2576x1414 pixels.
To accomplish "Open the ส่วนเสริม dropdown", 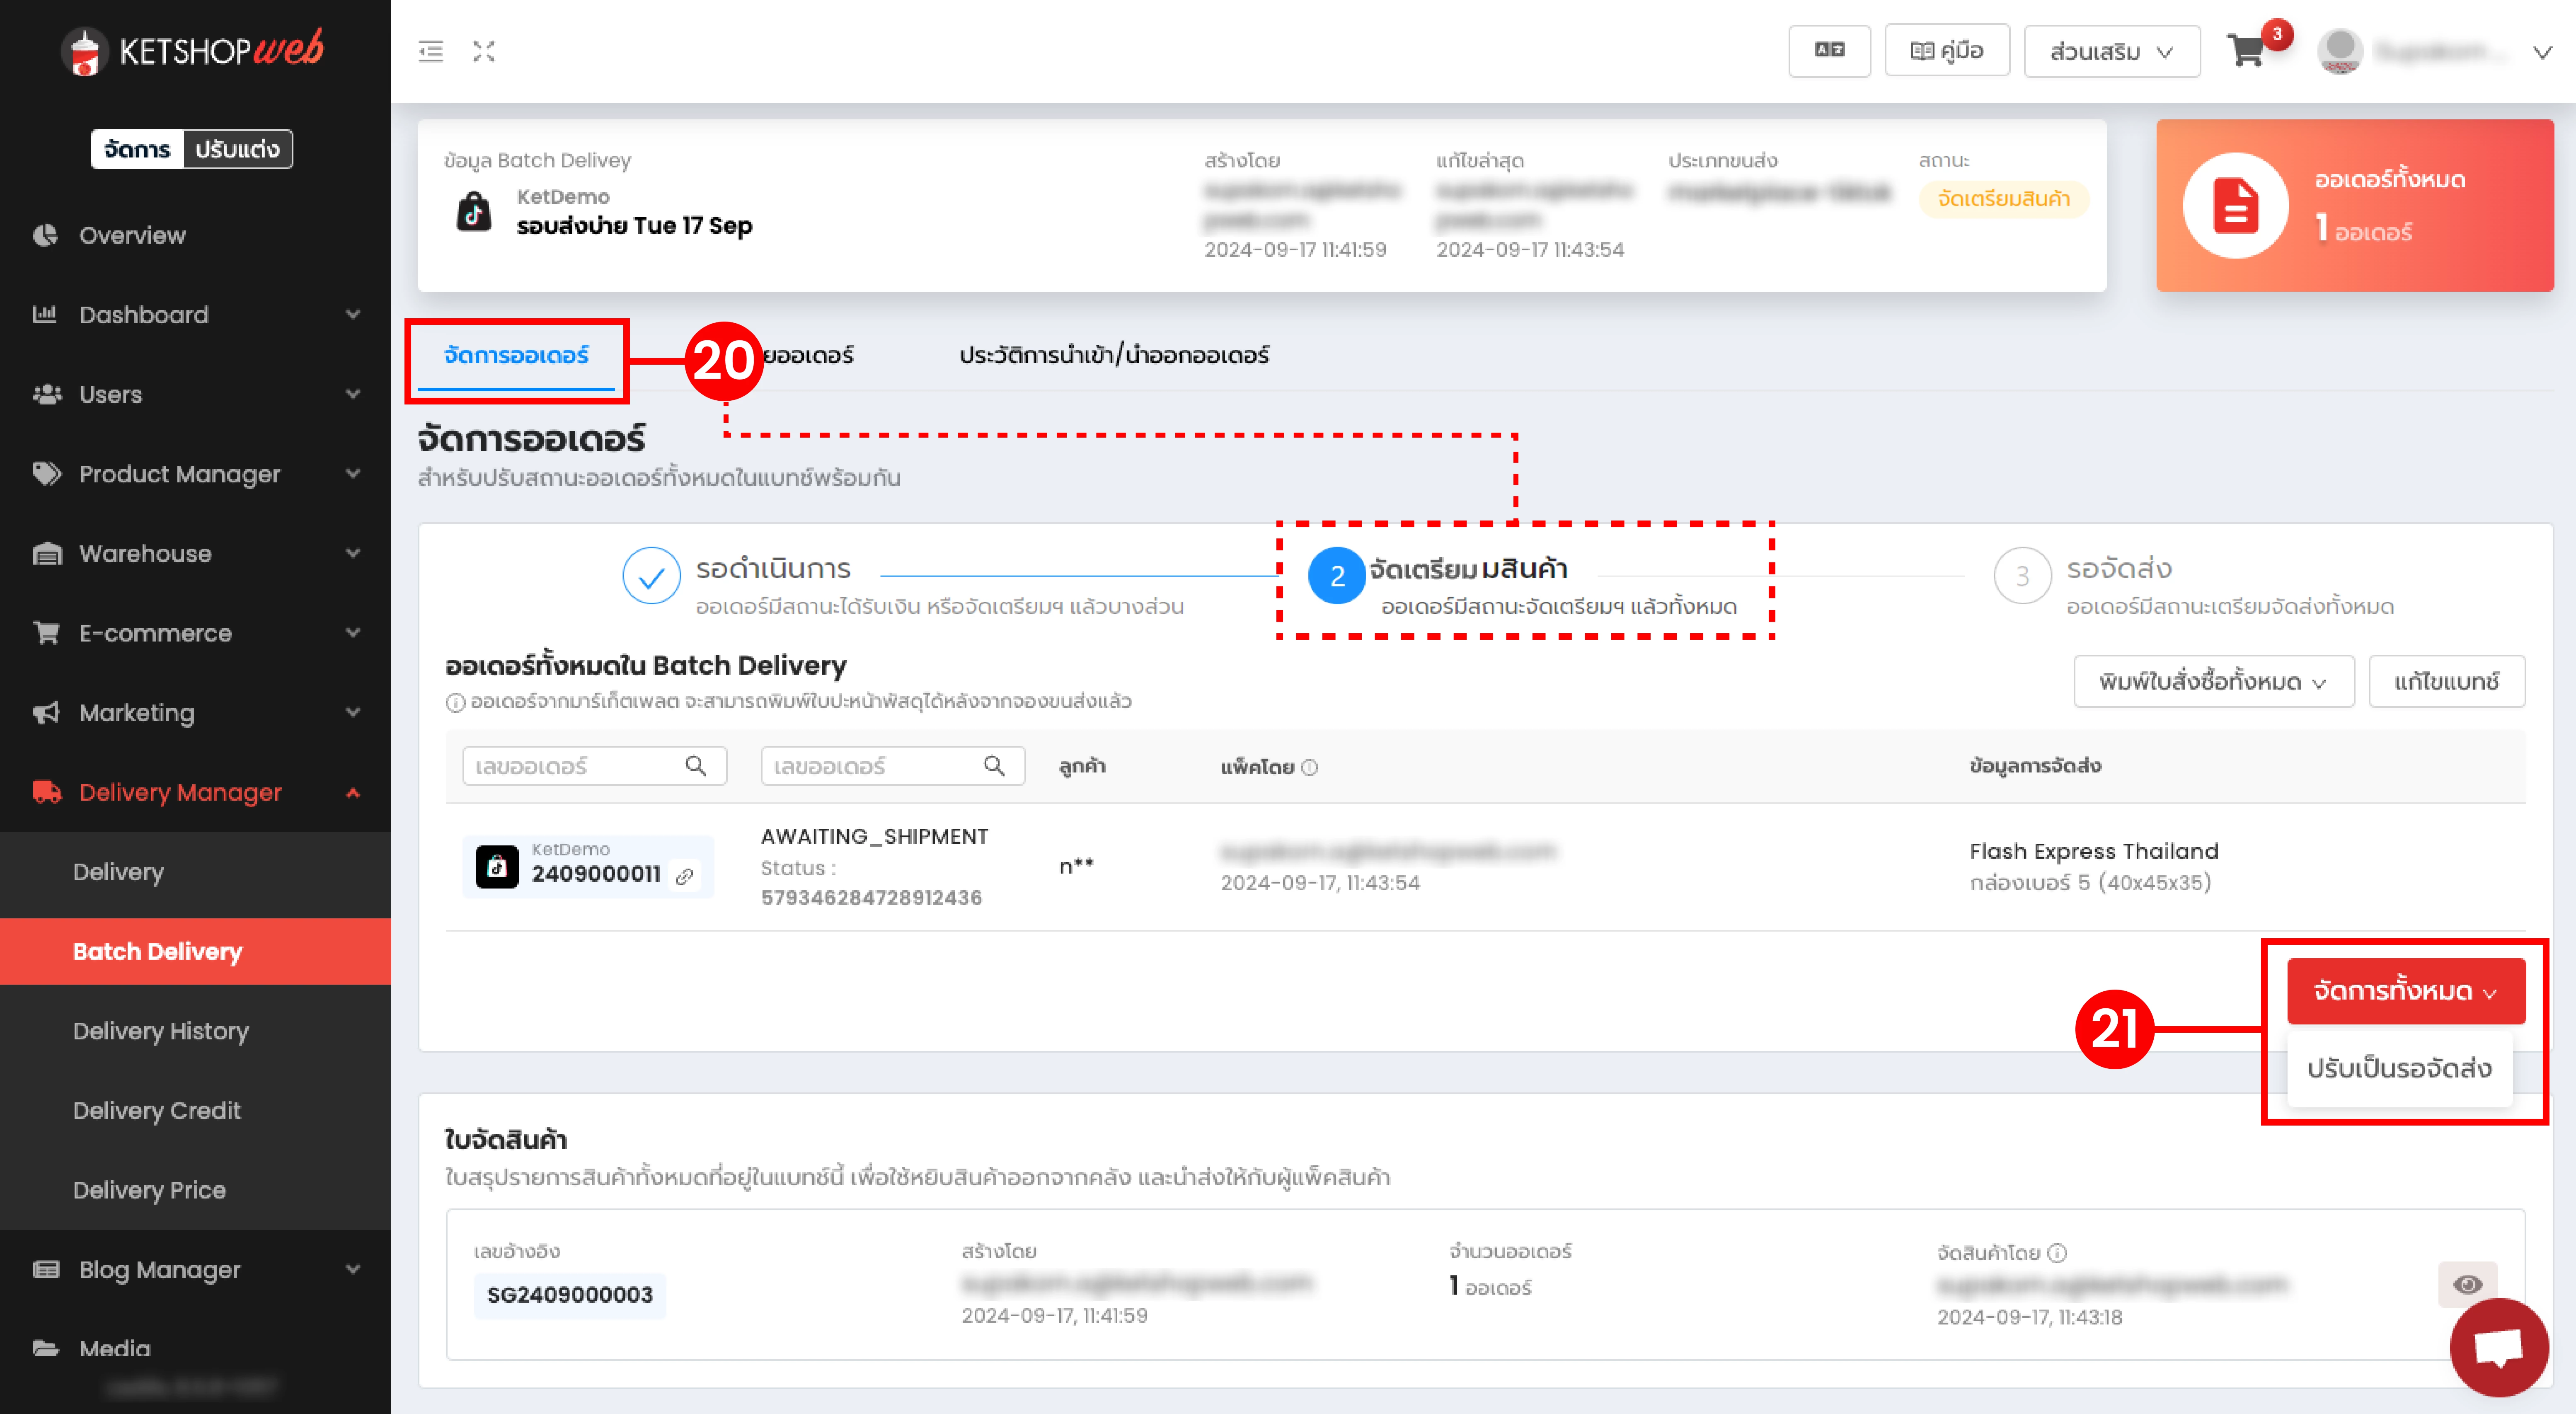I will [2111, 51].
